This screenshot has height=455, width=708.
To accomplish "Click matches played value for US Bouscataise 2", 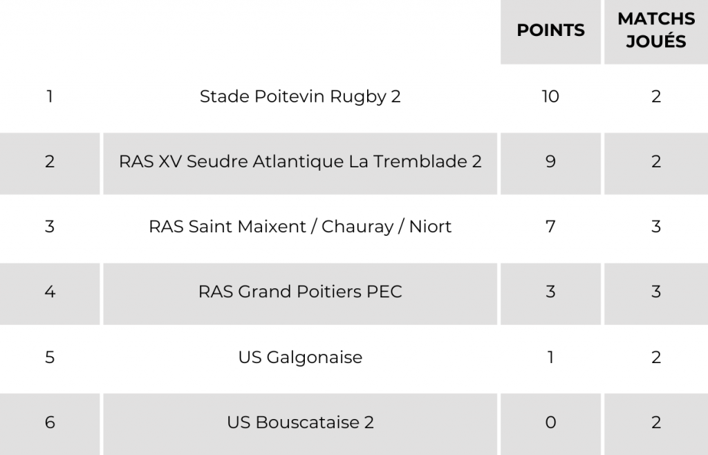I will pyautogui.click(x=656, y=423).
